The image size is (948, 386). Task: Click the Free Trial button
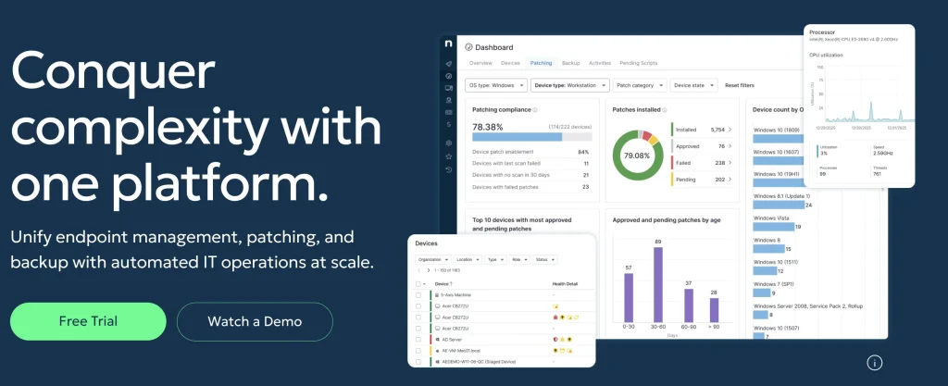tap(88, 321)
